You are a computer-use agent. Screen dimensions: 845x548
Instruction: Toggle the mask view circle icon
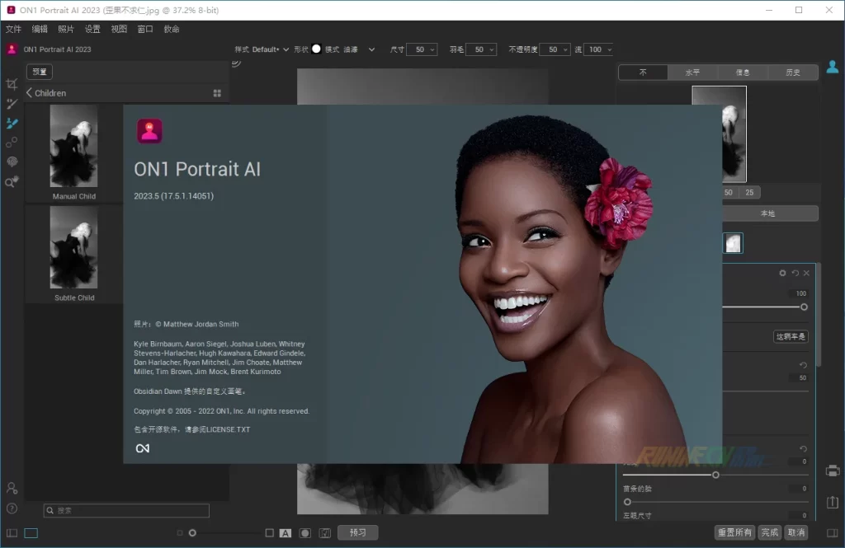pos(304,533)
